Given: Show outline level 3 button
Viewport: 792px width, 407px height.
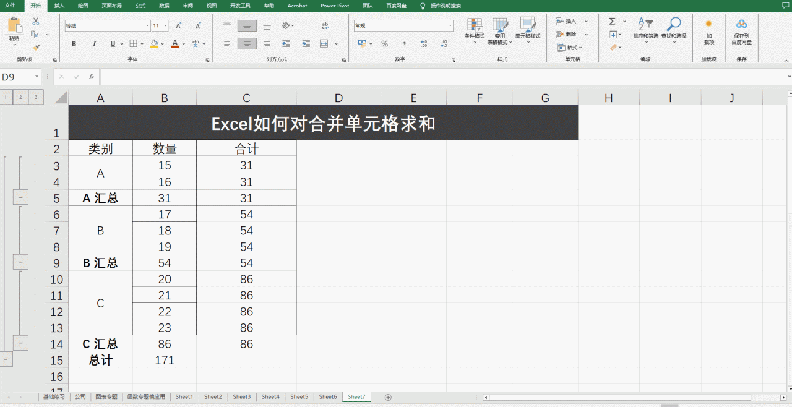Looking at the screenshot, I should click(x=37, y=97).
